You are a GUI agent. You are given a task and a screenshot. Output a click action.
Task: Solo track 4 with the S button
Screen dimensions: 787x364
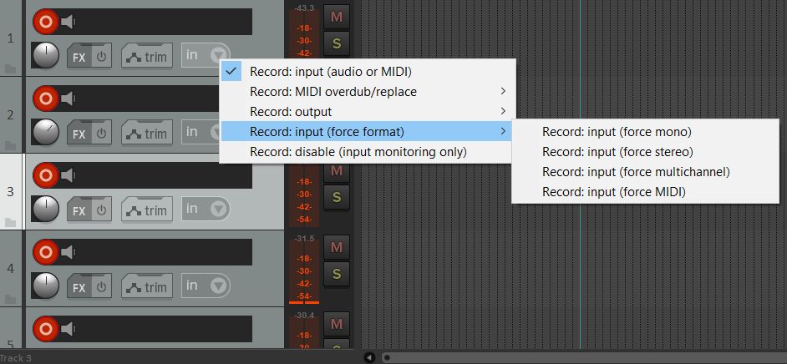pyautogui.click(x=337, y=273)
